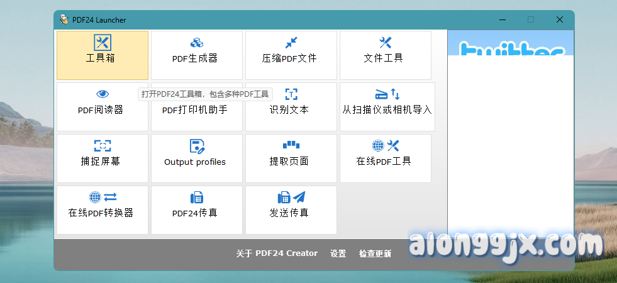Start 捕捉屏幕 screen capture
Image resolution: width=617 pixels, height=283 pixels.
click(x=103, y=158)
